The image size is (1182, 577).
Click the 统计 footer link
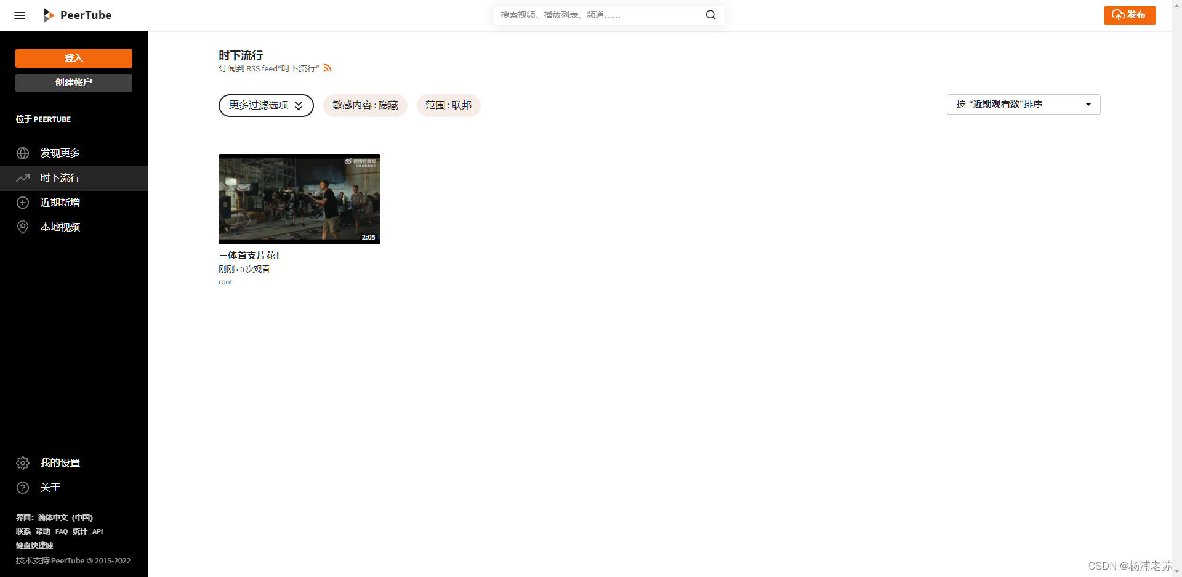click(80, 531)
